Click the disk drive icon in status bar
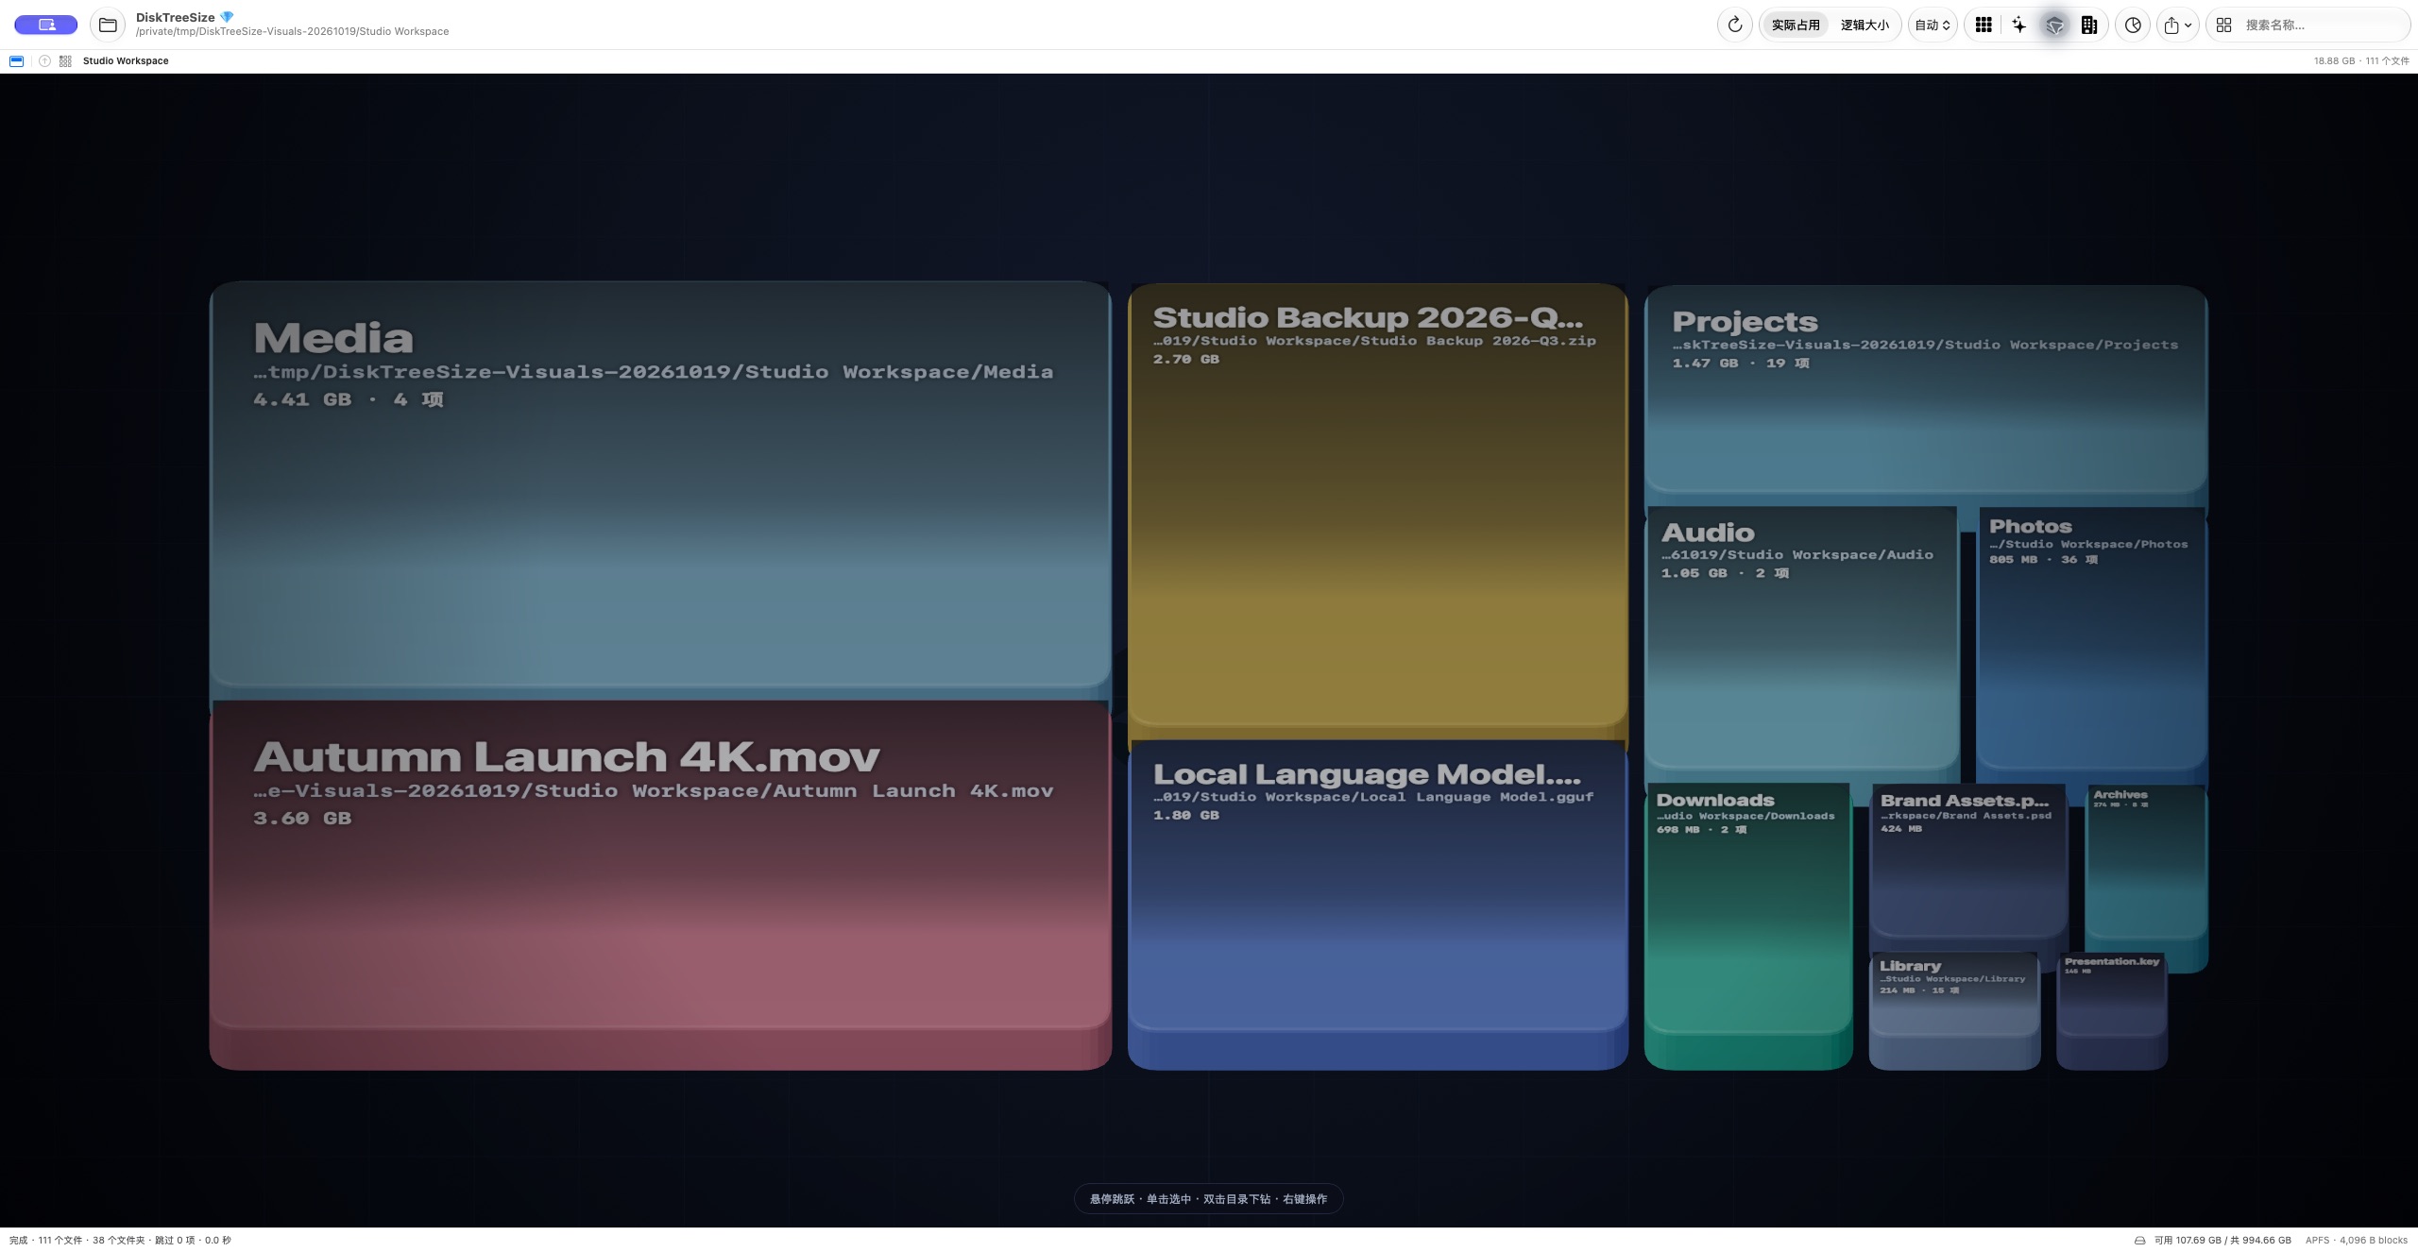This screenshot has width=2418, height=1252. click(x=2139, y=1241)
